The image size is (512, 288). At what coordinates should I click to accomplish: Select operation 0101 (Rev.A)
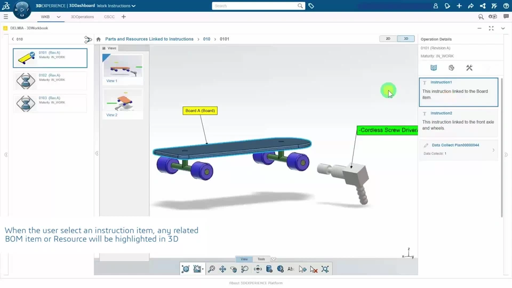50,58
